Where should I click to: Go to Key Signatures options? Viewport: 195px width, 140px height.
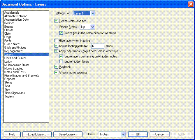click(x=14, y=51)
